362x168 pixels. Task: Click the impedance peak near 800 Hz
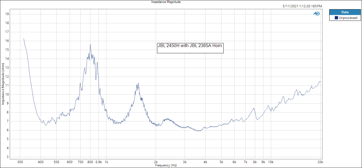click(x=90, y=45)
